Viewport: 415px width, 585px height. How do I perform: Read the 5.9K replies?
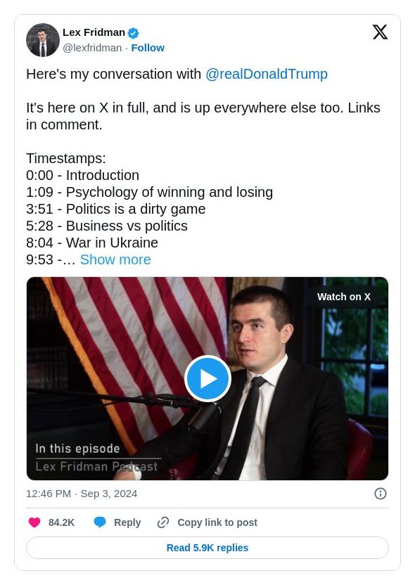tap(207, 548)
